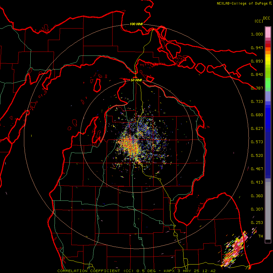This screenshot has height=273, width=273.
Task: Click the 0.733 scale value
Action: (x=257, y=102)
